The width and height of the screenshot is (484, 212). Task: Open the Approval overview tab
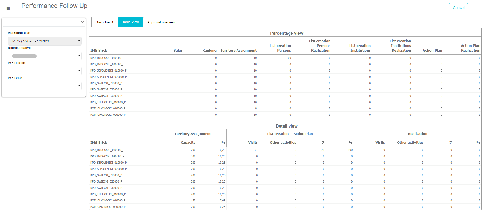(161, 22)
